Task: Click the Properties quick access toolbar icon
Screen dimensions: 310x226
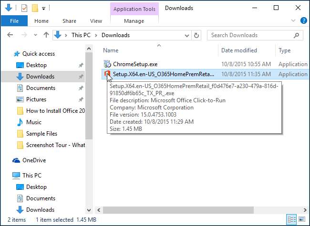Action: 24,8
